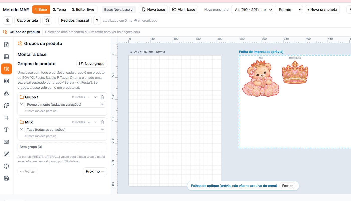Open the Pegue e monte variations dropdown
351x201 pixels.
pyautogui.click(x=65, y=104)
